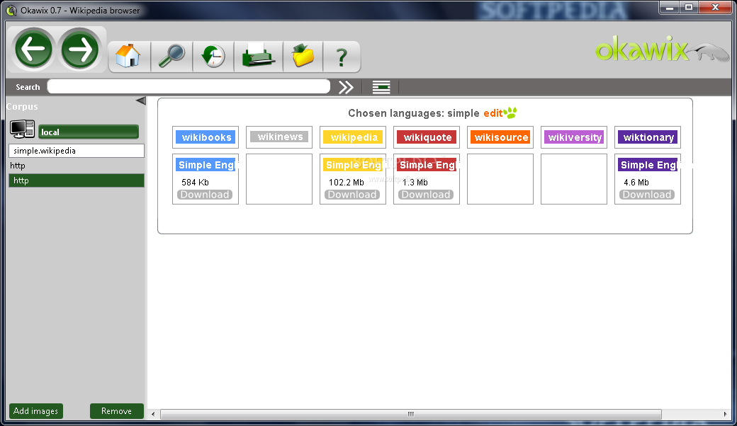Select the wikibooks project tab
737x426 pixels.
(206, 137)
